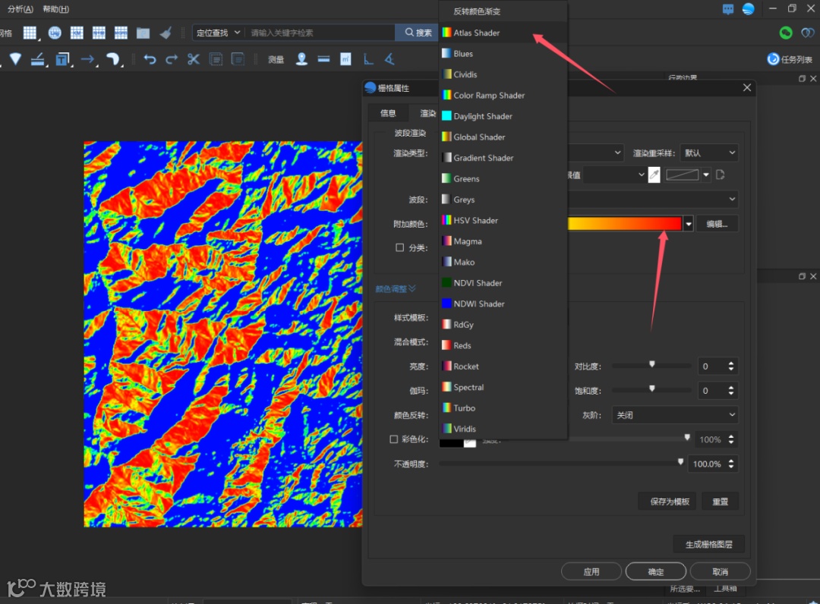Click the eyedropper icon beside the nodata value
This screenshot has height=604, width=820.
654,175
